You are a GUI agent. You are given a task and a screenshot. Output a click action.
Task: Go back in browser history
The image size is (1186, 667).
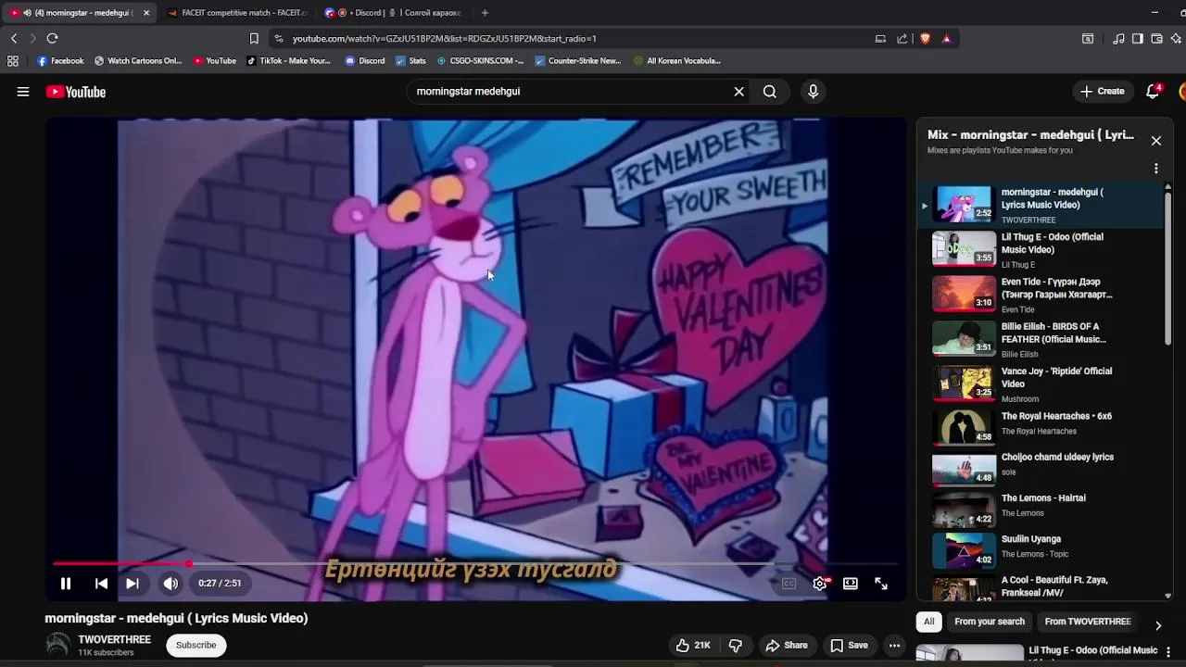pyautogui.click(x=14, y=38)
